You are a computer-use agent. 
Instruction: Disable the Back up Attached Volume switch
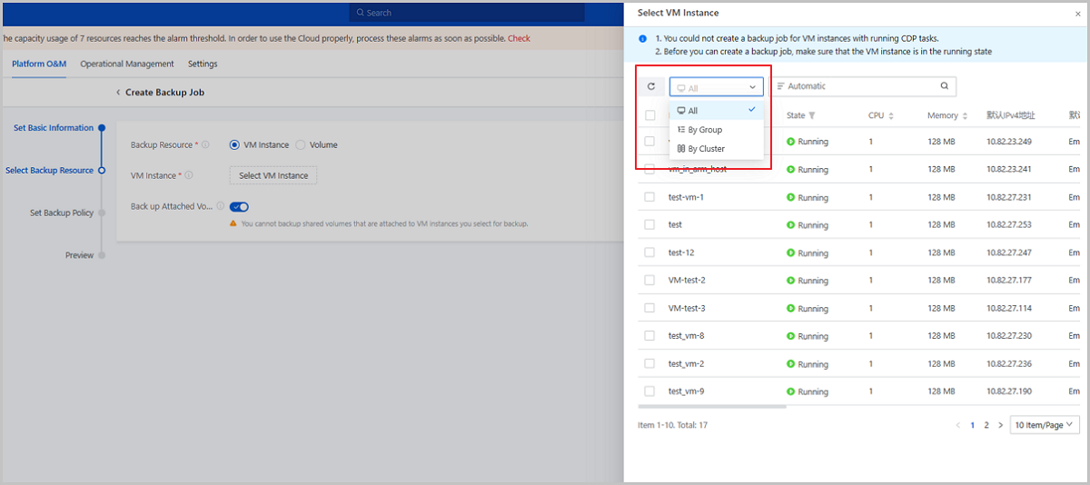coord(239,207)
